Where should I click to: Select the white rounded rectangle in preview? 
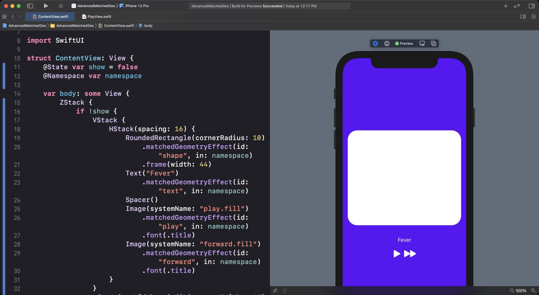click(404, 178)
